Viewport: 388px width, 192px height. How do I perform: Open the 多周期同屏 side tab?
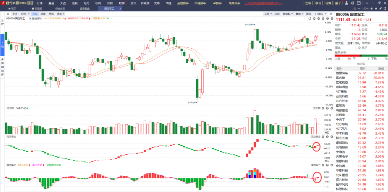[2, 67]
